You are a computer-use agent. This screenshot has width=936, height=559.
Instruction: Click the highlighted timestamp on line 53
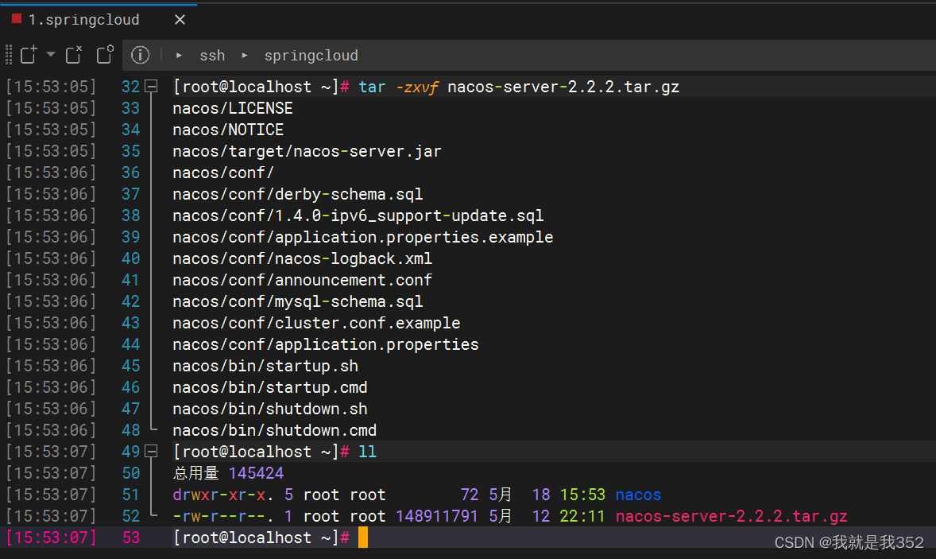52,538
